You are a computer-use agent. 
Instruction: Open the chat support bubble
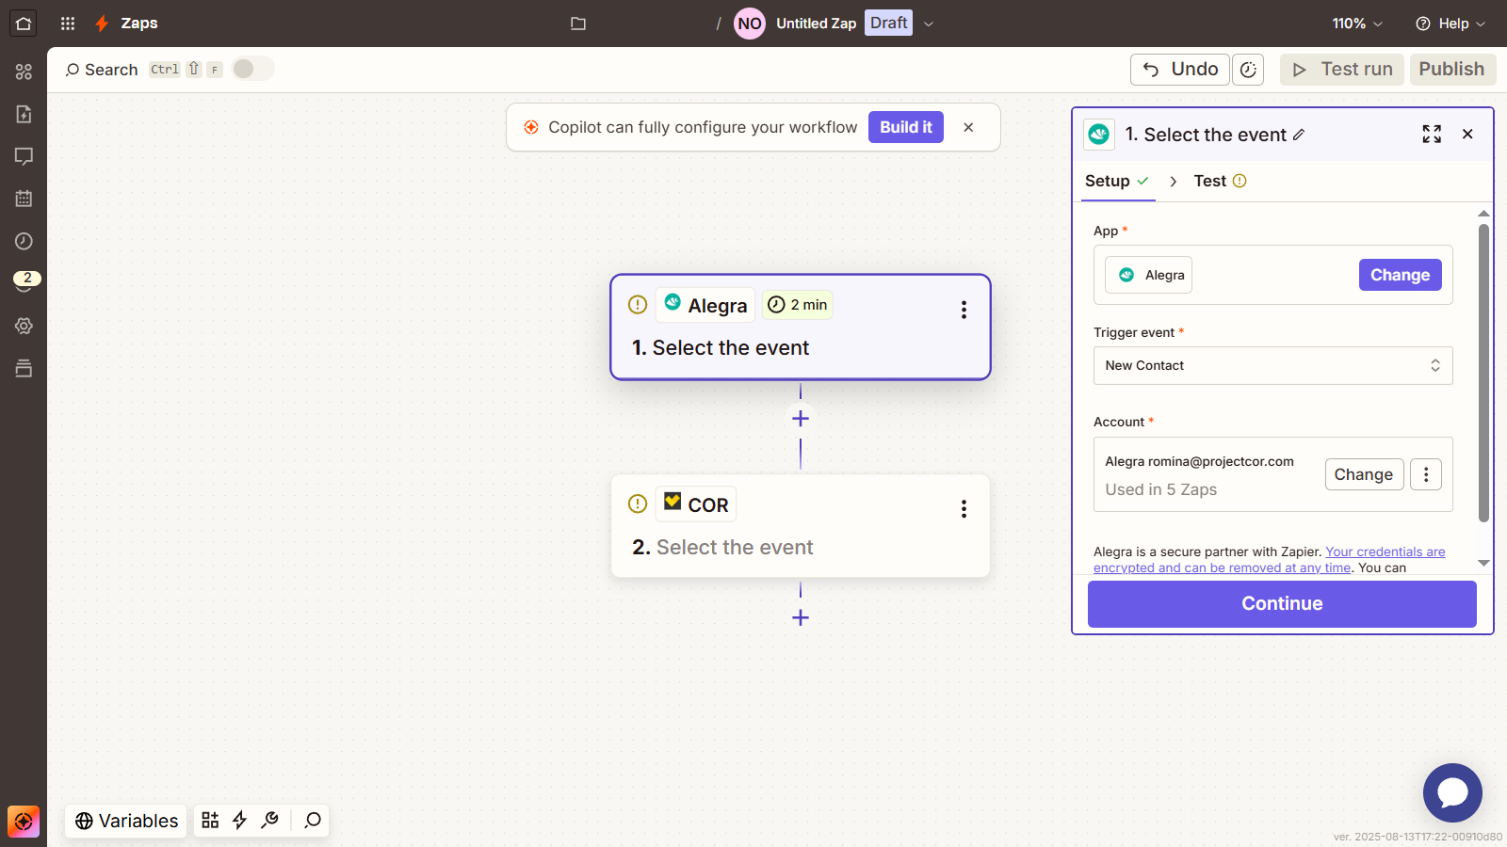click(x=1452, y=792)
